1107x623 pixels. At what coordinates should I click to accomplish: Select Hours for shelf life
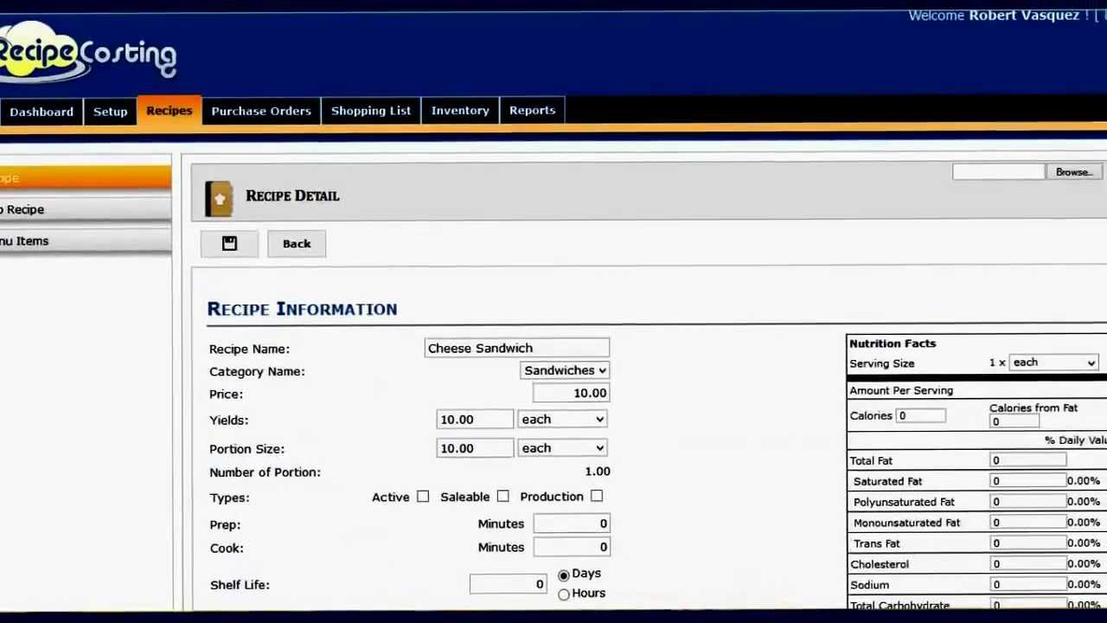coord(564,594)
